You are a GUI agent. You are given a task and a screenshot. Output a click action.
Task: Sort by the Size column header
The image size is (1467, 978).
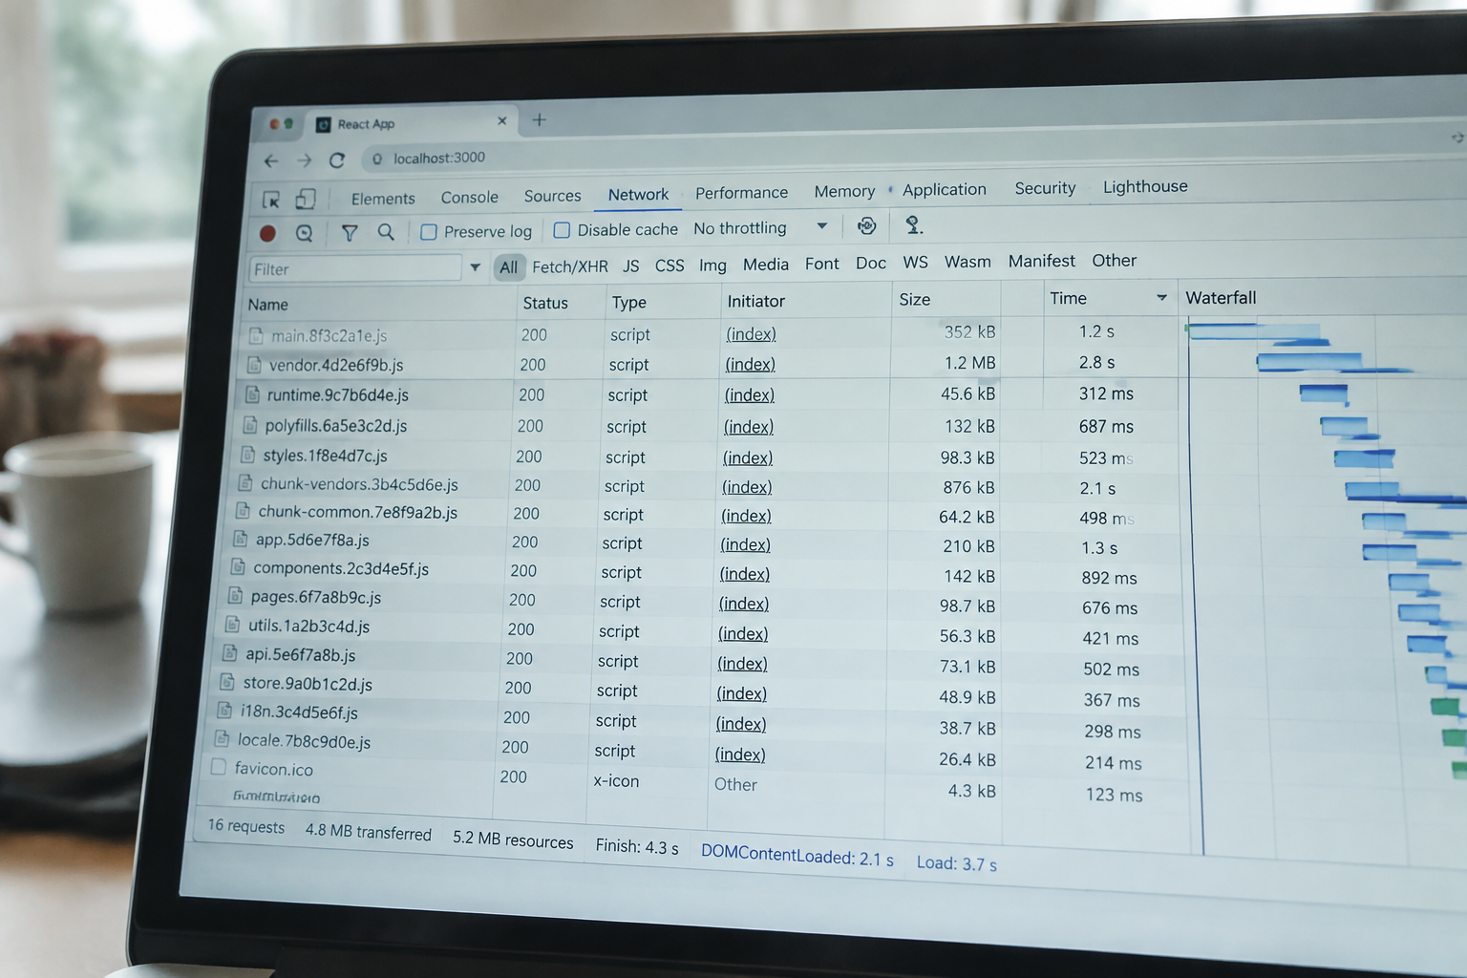click(x=914, y=299)
